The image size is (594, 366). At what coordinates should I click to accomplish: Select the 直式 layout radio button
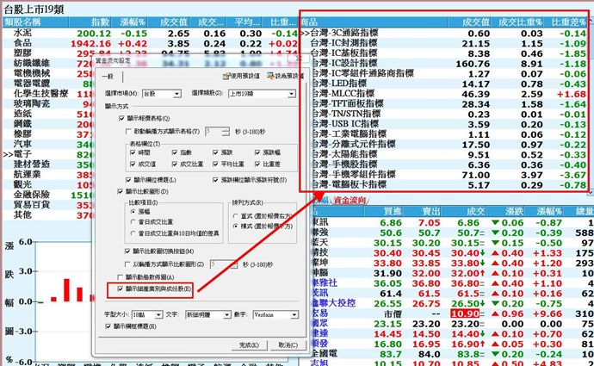(235, 216)
